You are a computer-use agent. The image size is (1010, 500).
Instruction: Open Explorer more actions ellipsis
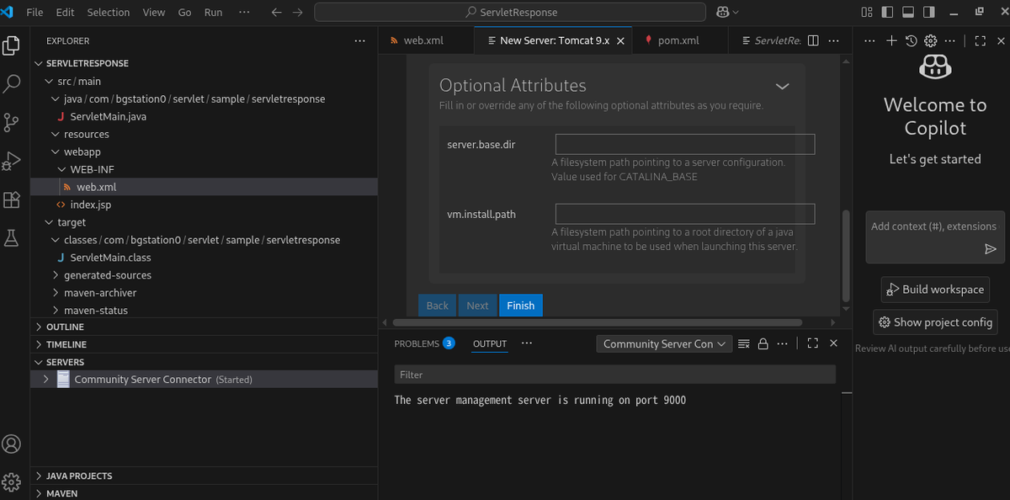pos(359,40)
